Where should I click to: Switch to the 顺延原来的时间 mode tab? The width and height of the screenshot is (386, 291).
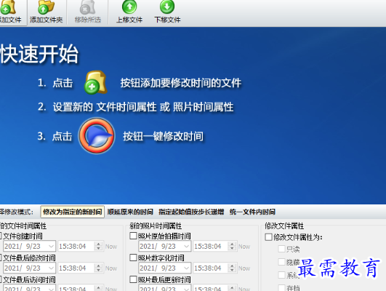(130, 212)
